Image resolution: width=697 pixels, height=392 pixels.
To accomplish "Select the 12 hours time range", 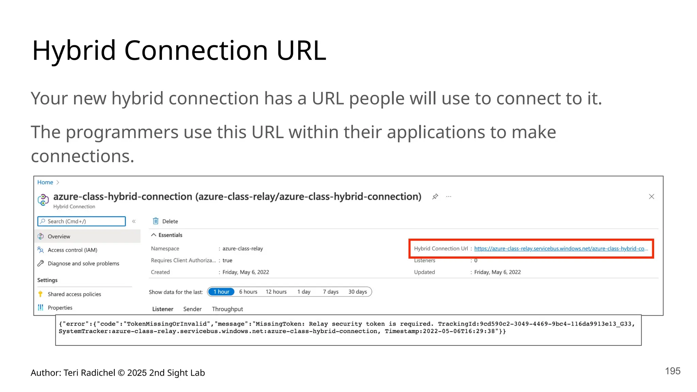I will tap(276, 292).
